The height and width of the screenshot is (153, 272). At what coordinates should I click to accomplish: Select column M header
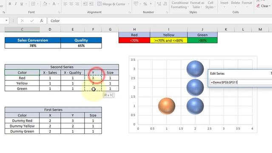point(260,29)
